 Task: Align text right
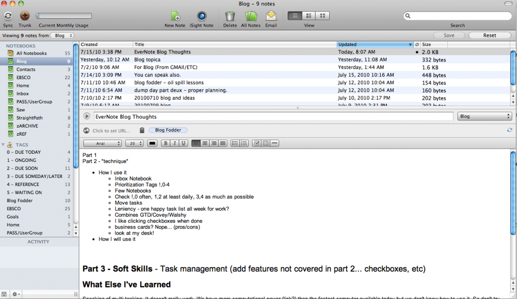point(214,143)
